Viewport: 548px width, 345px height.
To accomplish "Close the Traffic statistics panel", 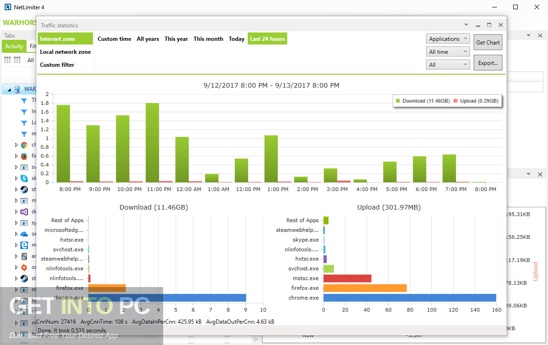I will point(501,25).
